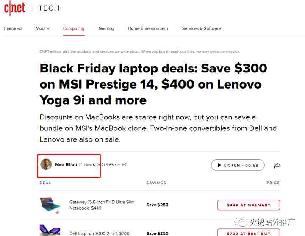Click the $449 at Walmart button

click(x=249, y=205)
